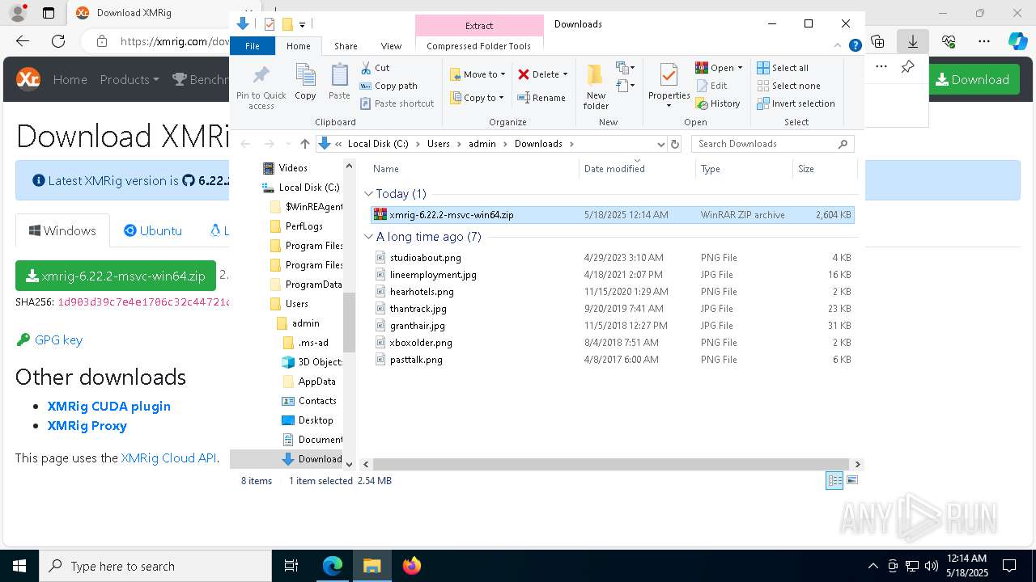Viewport: 1036px width, 582px height.
Task: Collapse the ribbon with the chevron
Action: click(x=839, y=46)
